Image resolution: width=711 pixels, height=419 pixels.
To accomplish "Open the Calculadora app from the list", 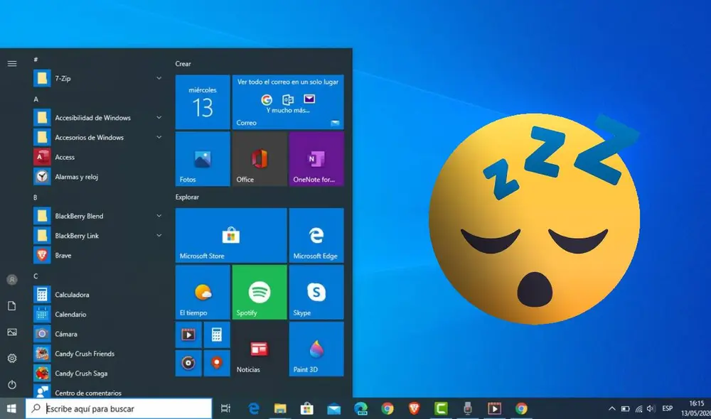I will (71, 294).
